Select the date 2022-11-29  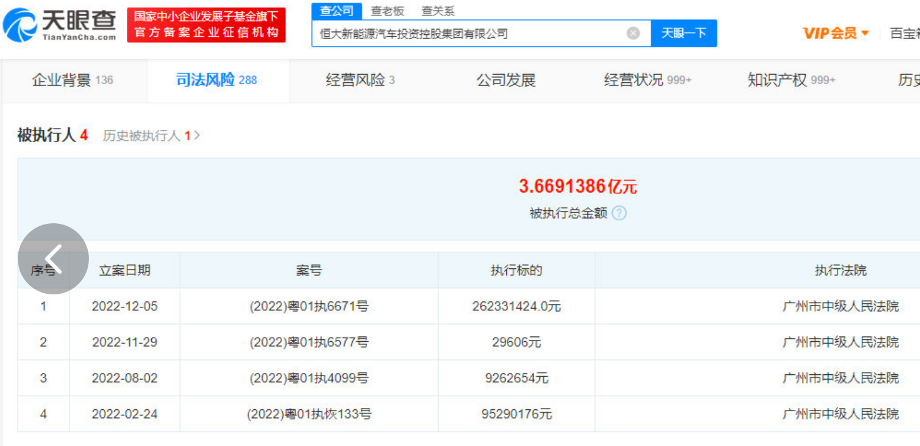click(x=124, y=342)
